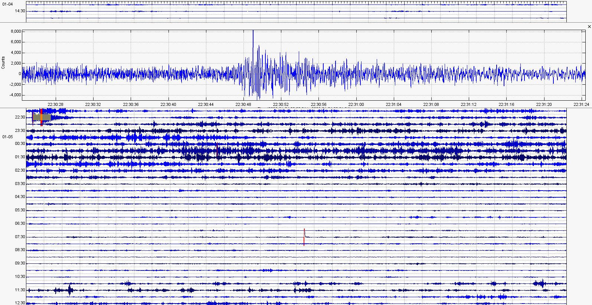The image size is (592, 305).
Task: Click the -4,000 y-axis tick label
Action: coord(15,95)
